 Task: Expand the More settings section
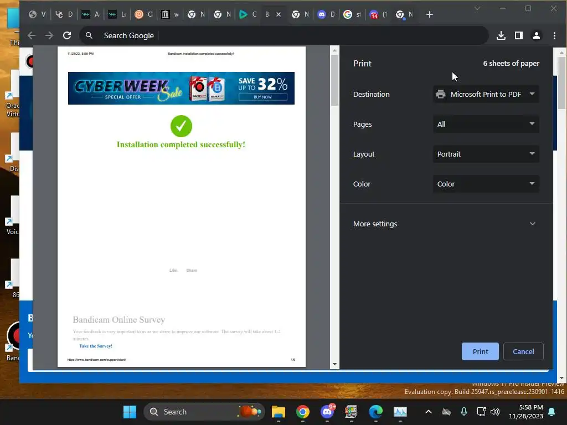coord(445,224)
